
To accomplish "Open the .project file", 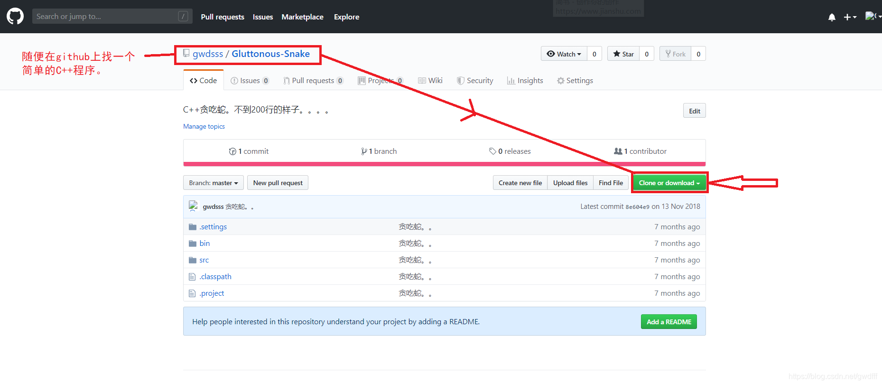I will [212, 293].
